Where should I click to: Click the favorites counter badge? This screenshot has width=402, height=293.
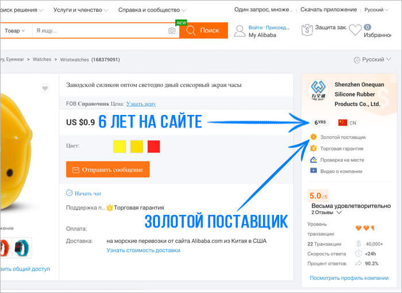(367, 27)
